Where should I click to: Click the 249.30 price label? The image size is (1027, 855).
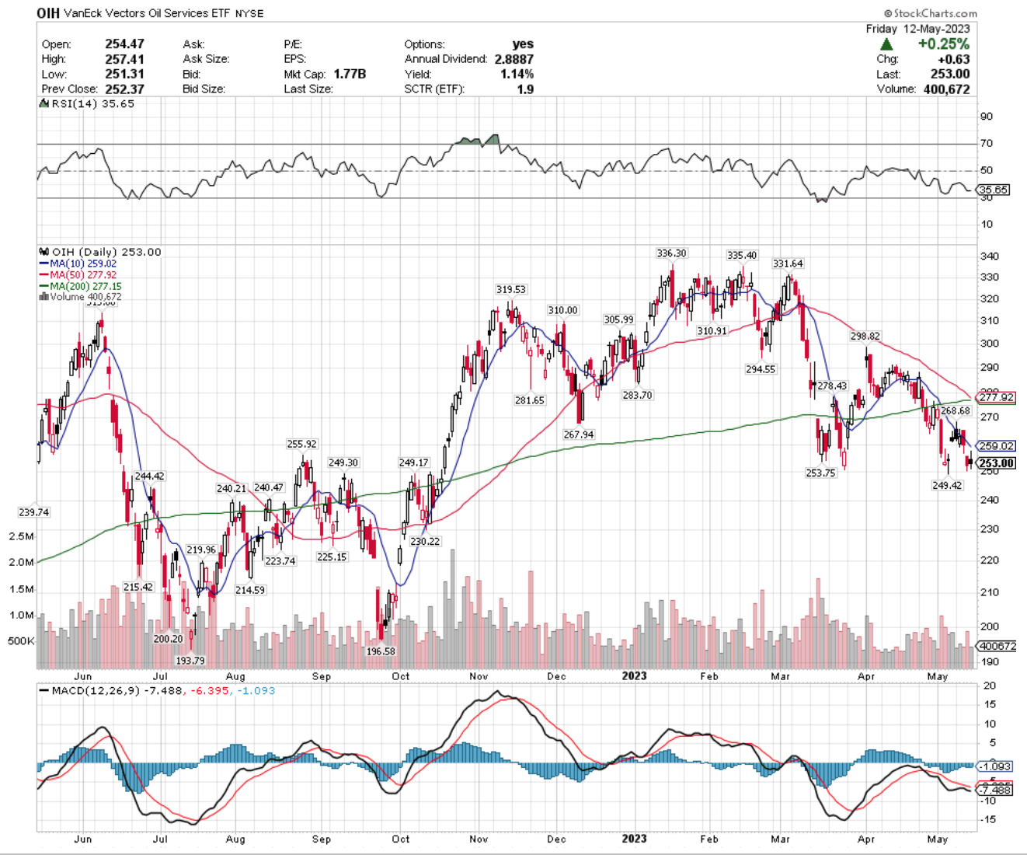tap(343, 463)
